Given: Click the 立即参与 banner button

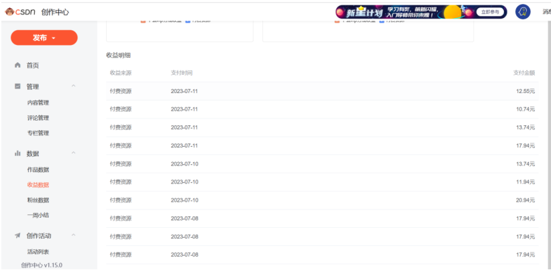Looking at the screenshot, I should [490, 12].
